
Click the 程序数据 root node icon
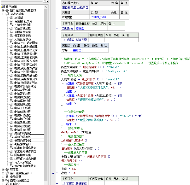pyautogui.click(x=3, y=7)
